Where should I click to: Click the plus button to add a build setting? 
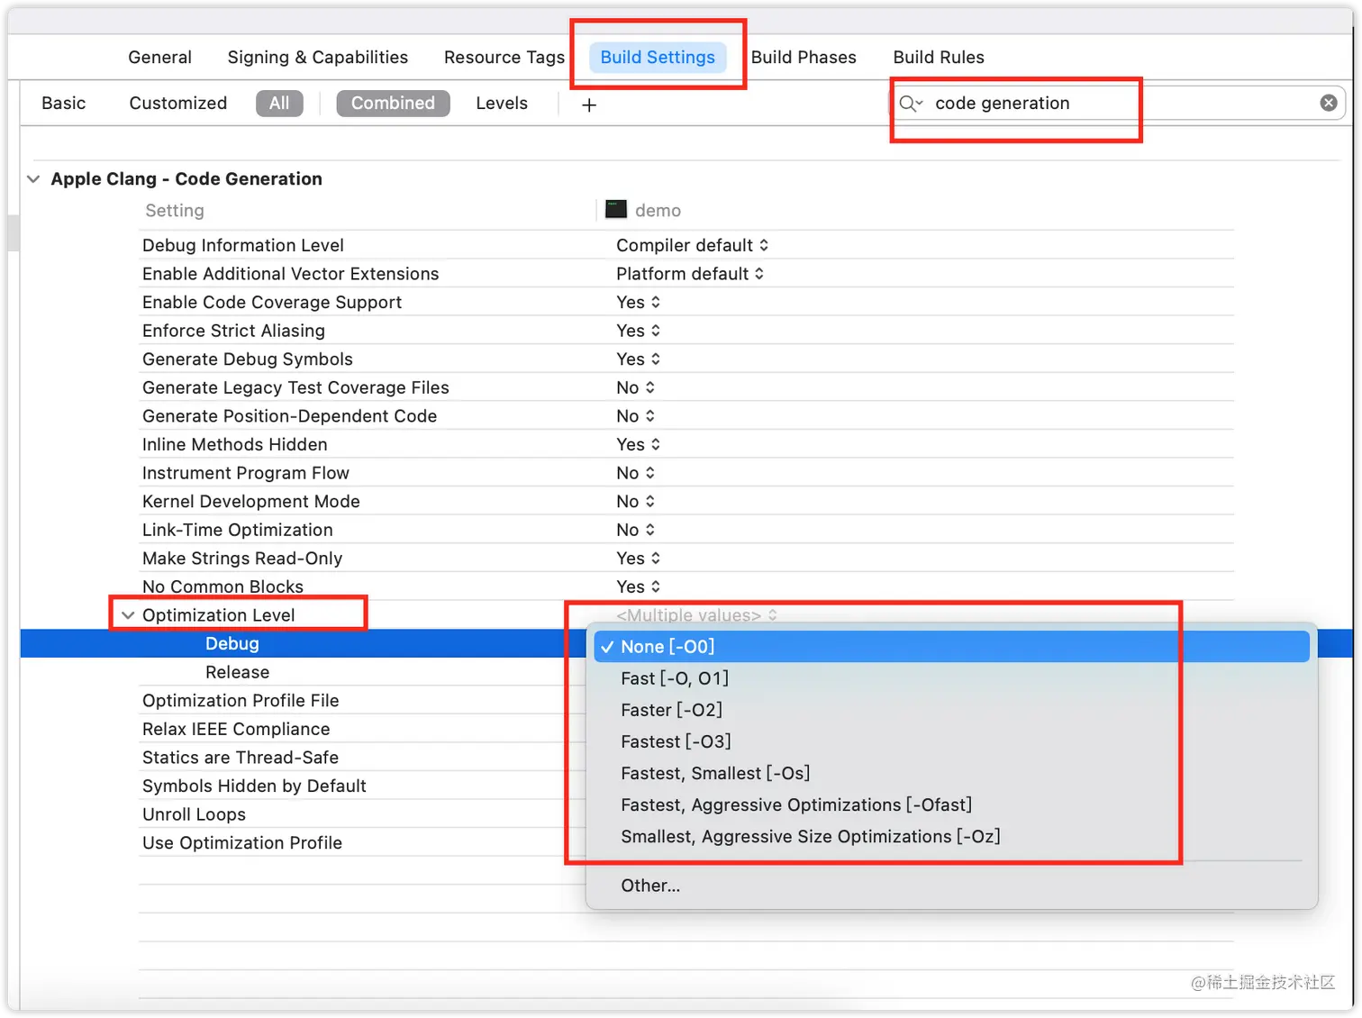589,105
